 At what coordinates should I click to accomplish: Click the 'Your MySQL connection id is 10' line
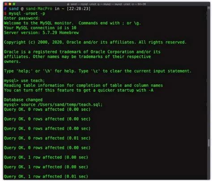click(x=40, y=28)
